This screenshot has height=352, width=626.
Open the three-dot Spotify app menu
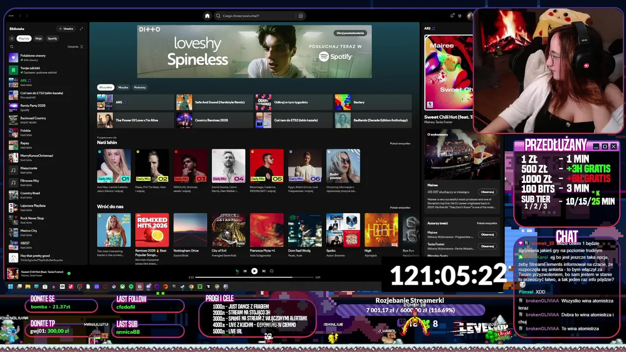point(11,16)
